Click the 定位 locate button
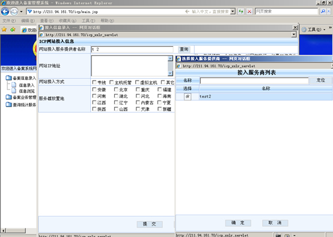The image size is (333, 237). pos(321,80)
